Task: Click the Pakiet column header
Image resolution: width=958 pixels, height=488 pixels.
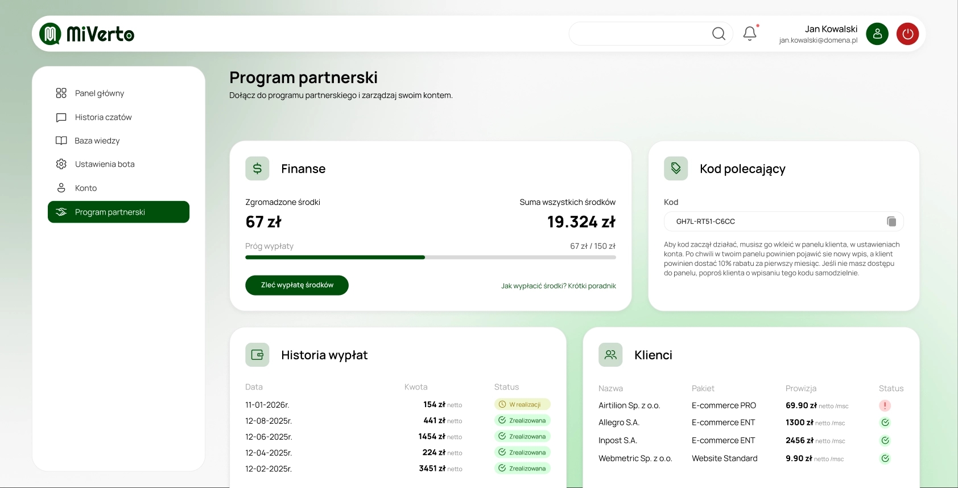Action: [703, 388]
